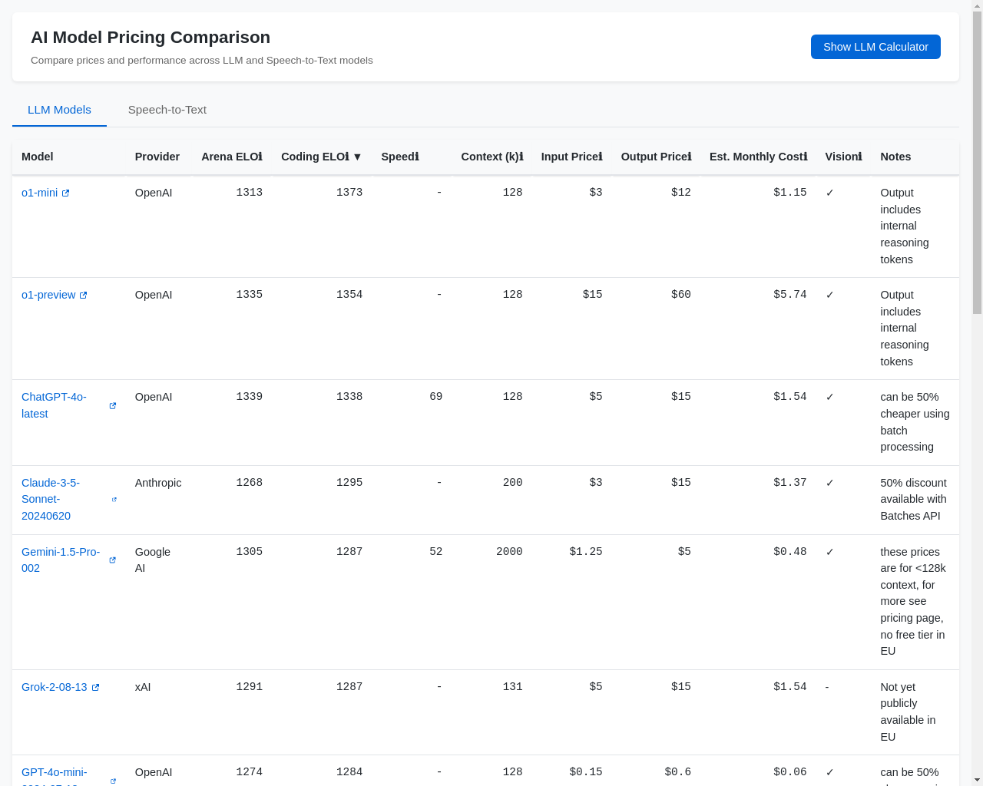The height and width of the screenshot is (786, 983).
Task: Click the ChatGPT-4o-latest speed value 69
Action: [436, 397]
